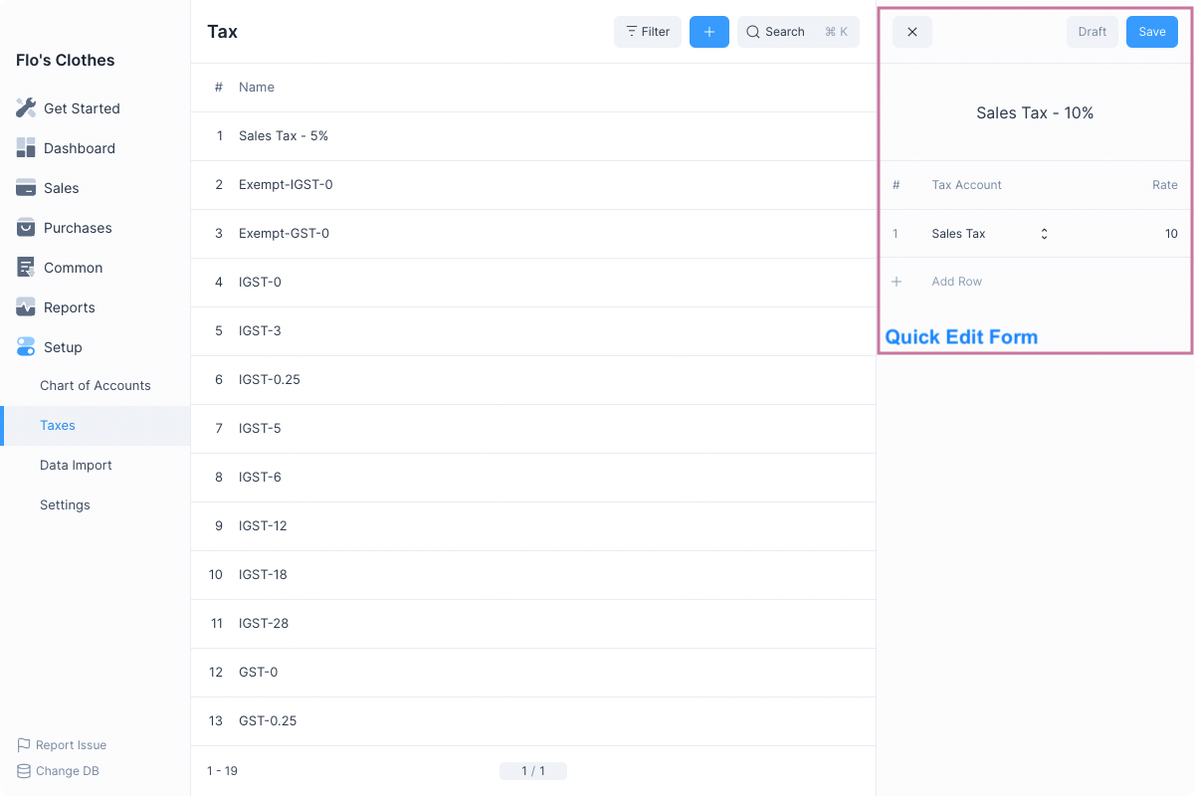This screenshot has height=796, width=1194.
Task: Click the Sales card icon in sidebar
Action: [26, 188]
